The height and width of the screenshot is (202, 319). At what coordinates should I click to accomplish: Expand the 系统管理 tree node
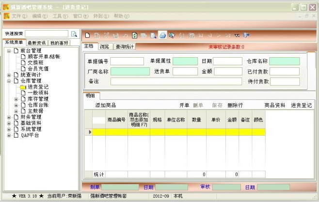click(x=9, y=129)
